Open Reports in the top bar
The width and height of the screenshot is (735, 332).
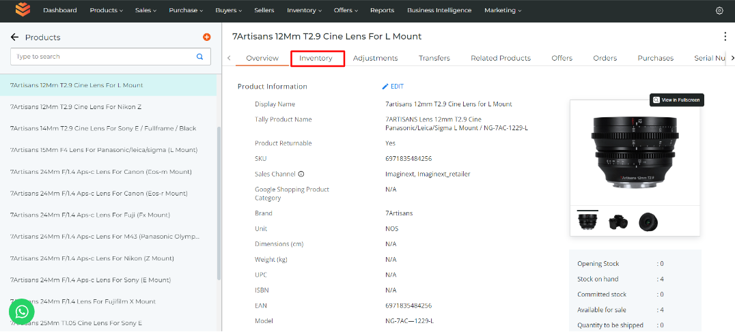(x=382, y=10)
